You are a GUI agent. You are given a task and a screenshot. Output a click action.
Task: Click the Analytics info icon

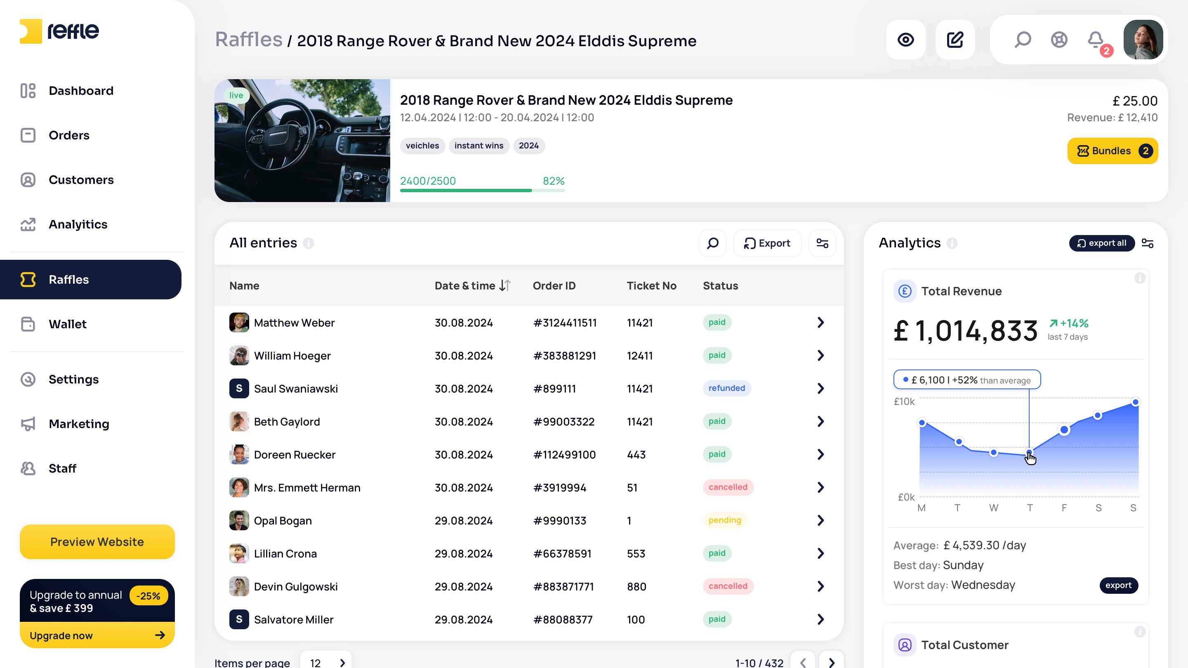tap(952, 243)
